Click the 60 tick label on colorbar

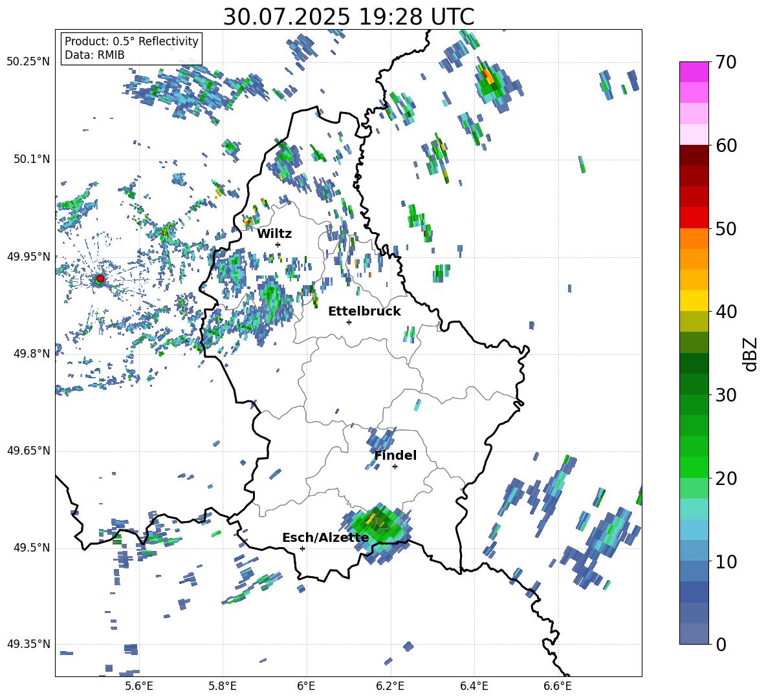click(726, 145)
